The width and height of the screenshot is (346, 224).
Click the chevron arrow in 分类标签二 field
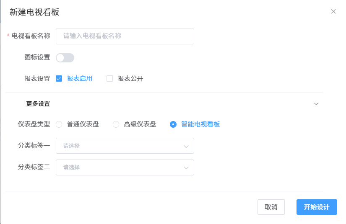(x=186, y=167)
